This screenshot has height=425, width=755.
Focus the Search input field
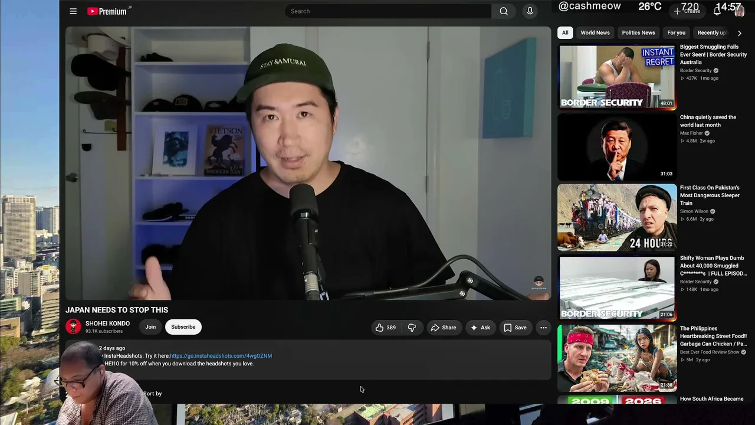pos(388,11)
